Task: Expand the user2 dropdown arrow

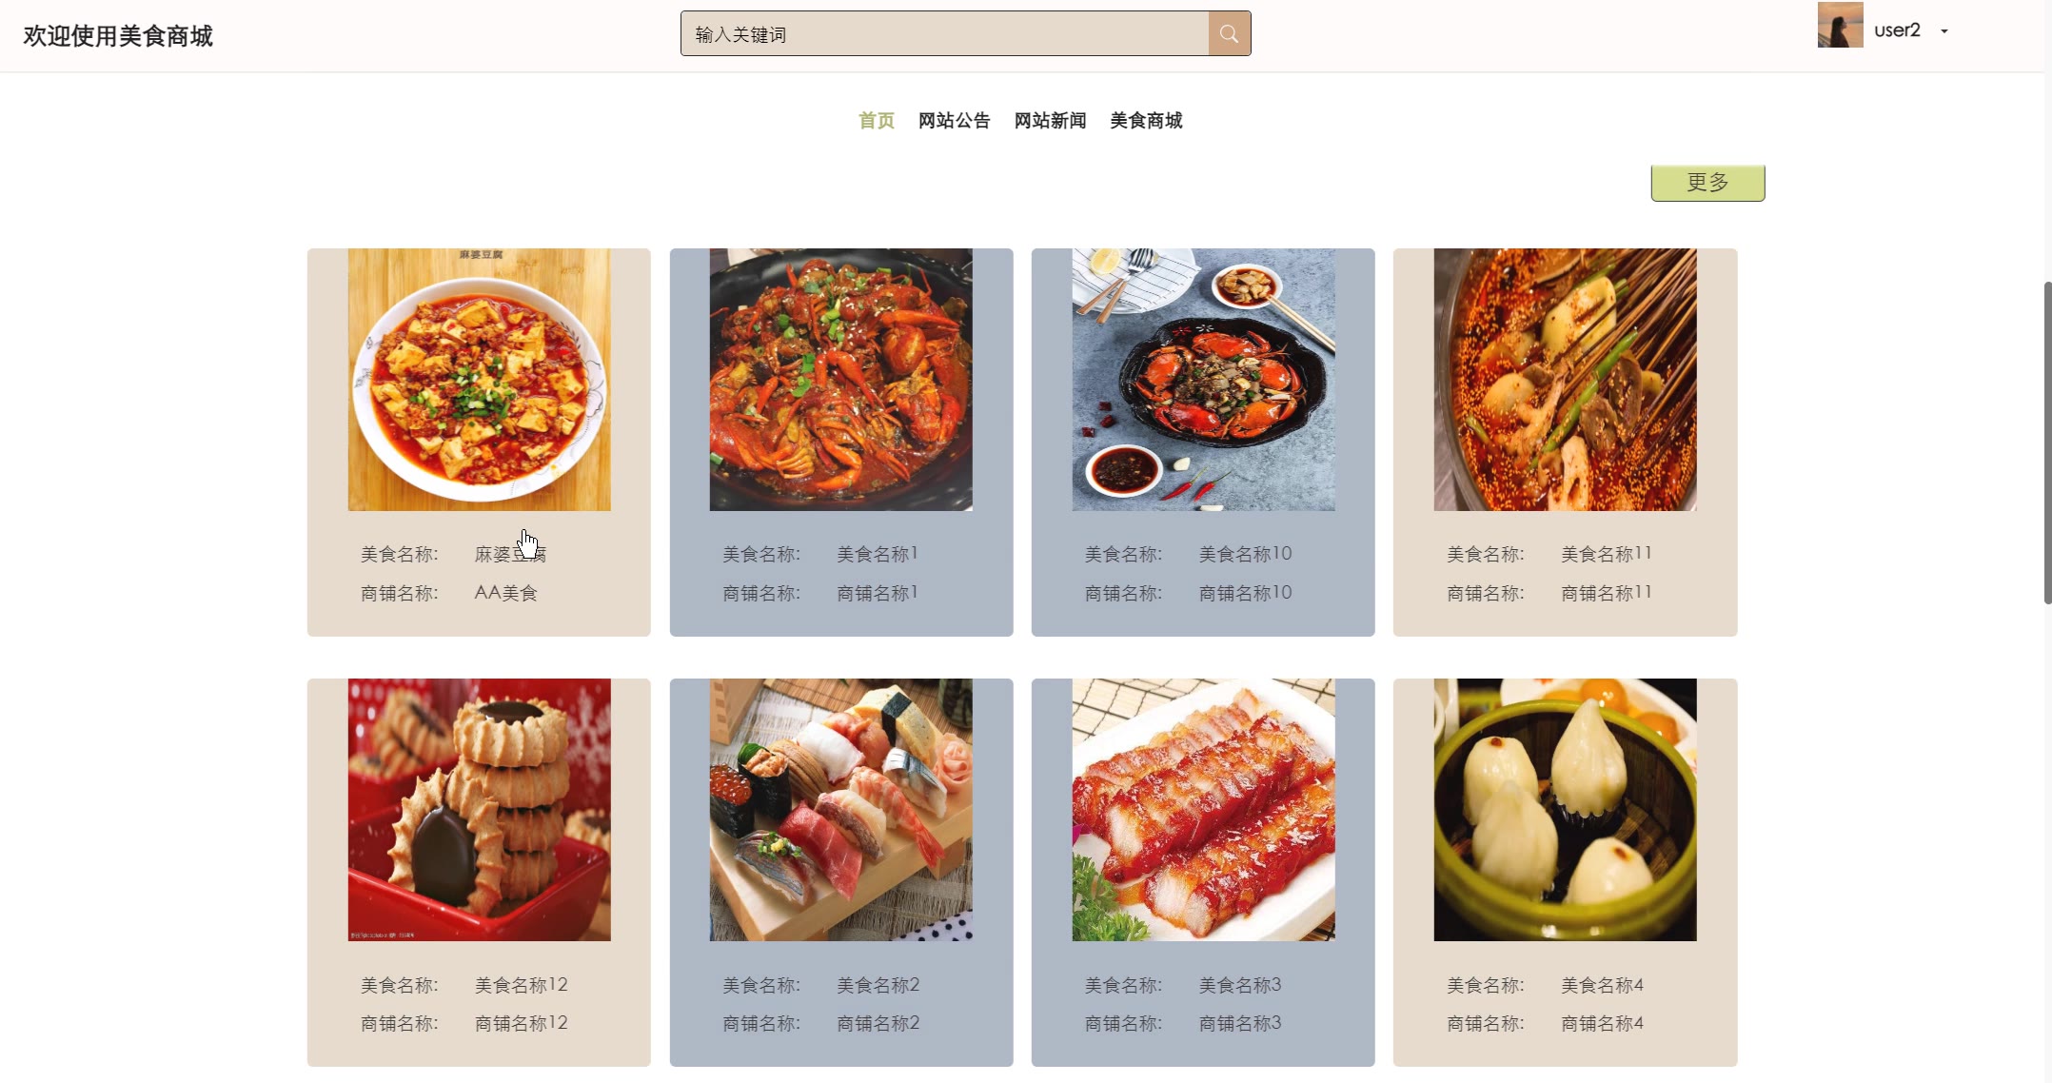Action: coord(1944,31)
